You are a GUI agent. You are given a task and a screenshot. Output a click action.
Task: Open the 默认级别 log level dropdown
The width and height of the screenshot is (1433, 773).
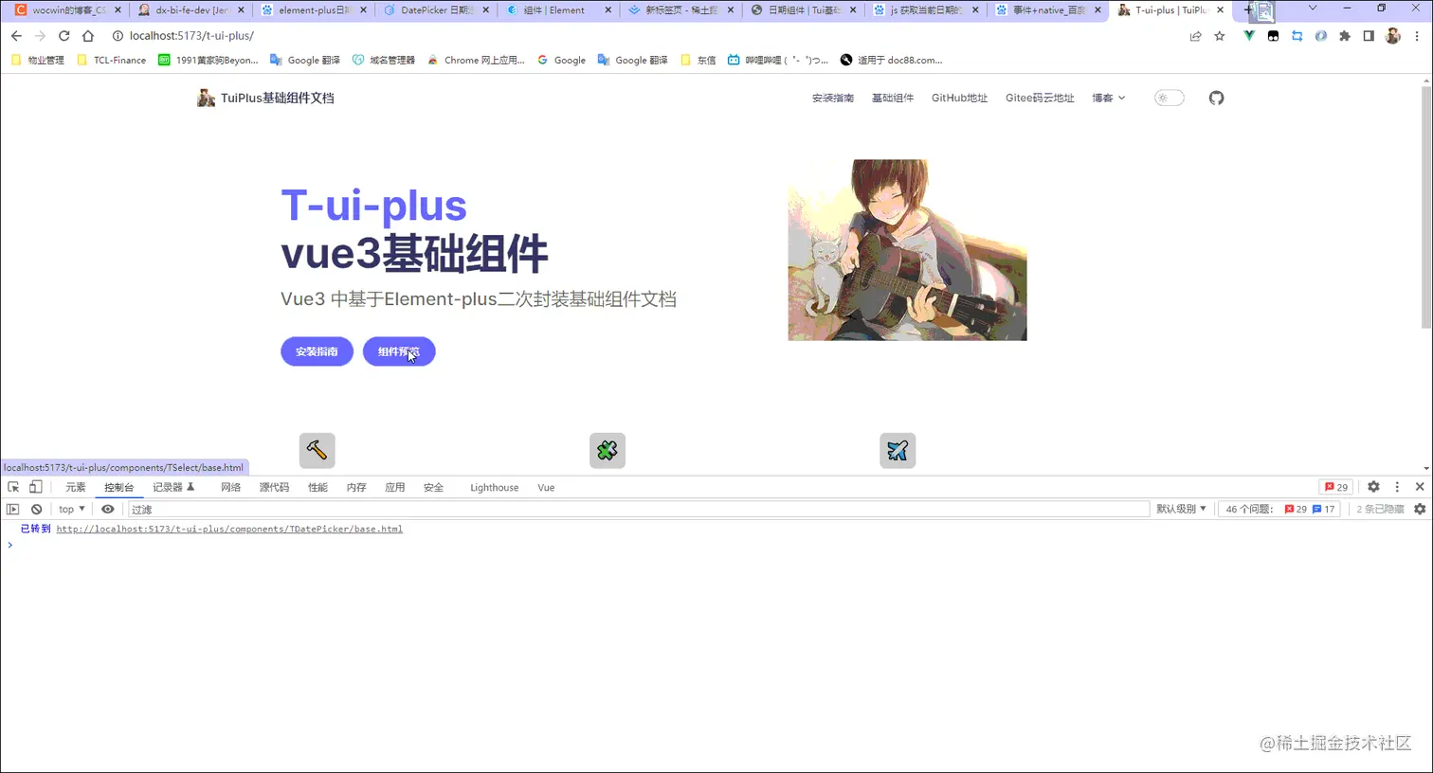tap(1180, 509)
